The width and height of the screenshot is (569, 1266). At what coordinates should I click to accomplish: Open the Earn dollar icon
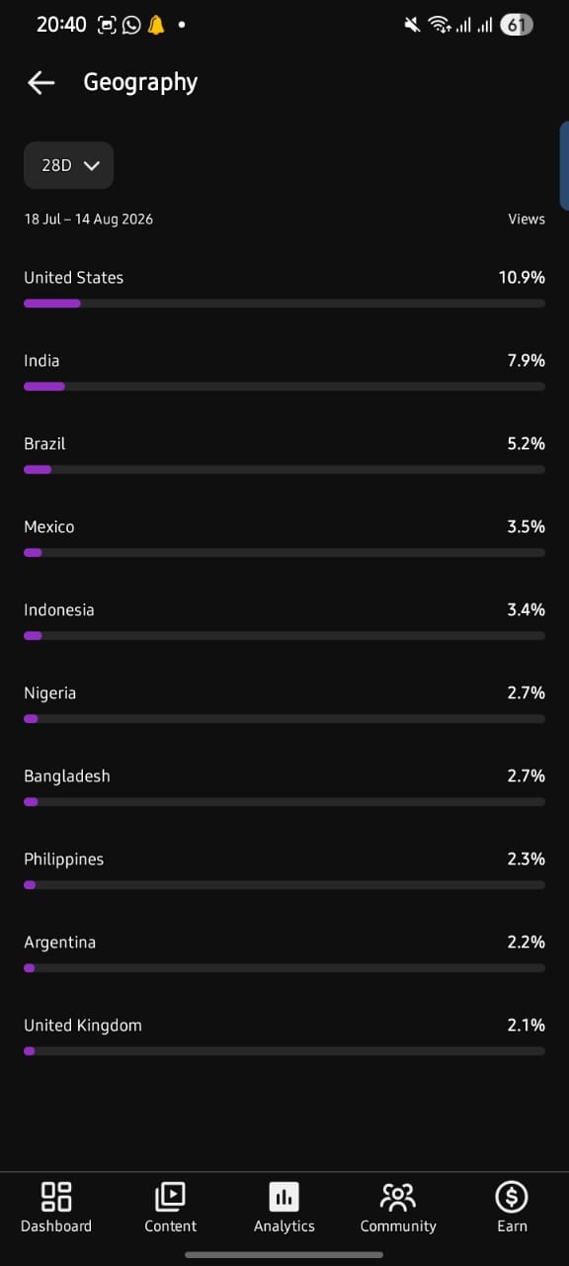pos(512,1197)
